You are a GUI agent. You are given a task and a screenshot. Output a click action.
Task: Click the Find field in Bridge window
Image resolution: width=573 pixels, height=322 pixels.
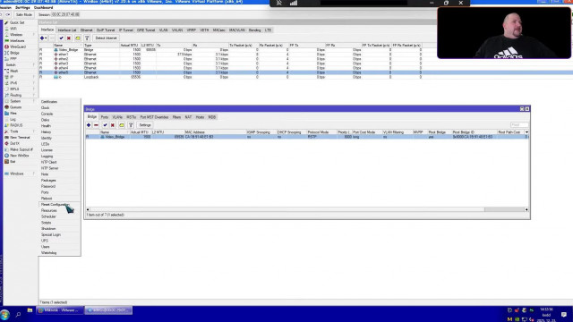519,125
